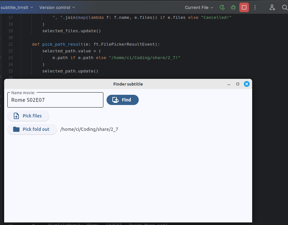Viewport: 288px width, 225px height.
Task: Click line number 21 in the editor gutter
Action: click(x=11, y=44)
